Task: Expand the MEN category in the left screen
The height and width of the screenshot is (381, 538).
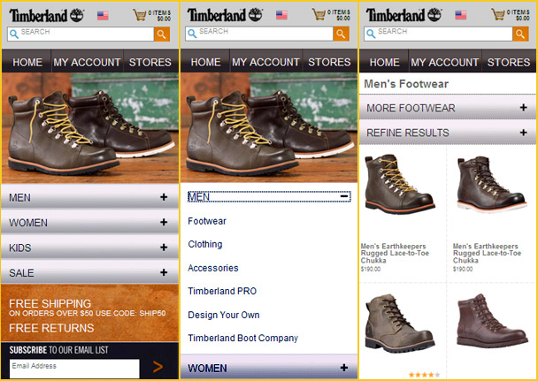Action: pyautogui.click(x=89, y=197)
